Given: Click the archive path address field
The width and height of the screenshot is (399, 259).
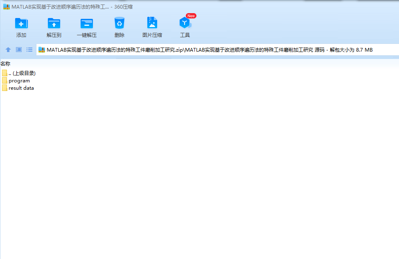Looking at the screenshot, I should pyautogui.click(x=218, y=50).
